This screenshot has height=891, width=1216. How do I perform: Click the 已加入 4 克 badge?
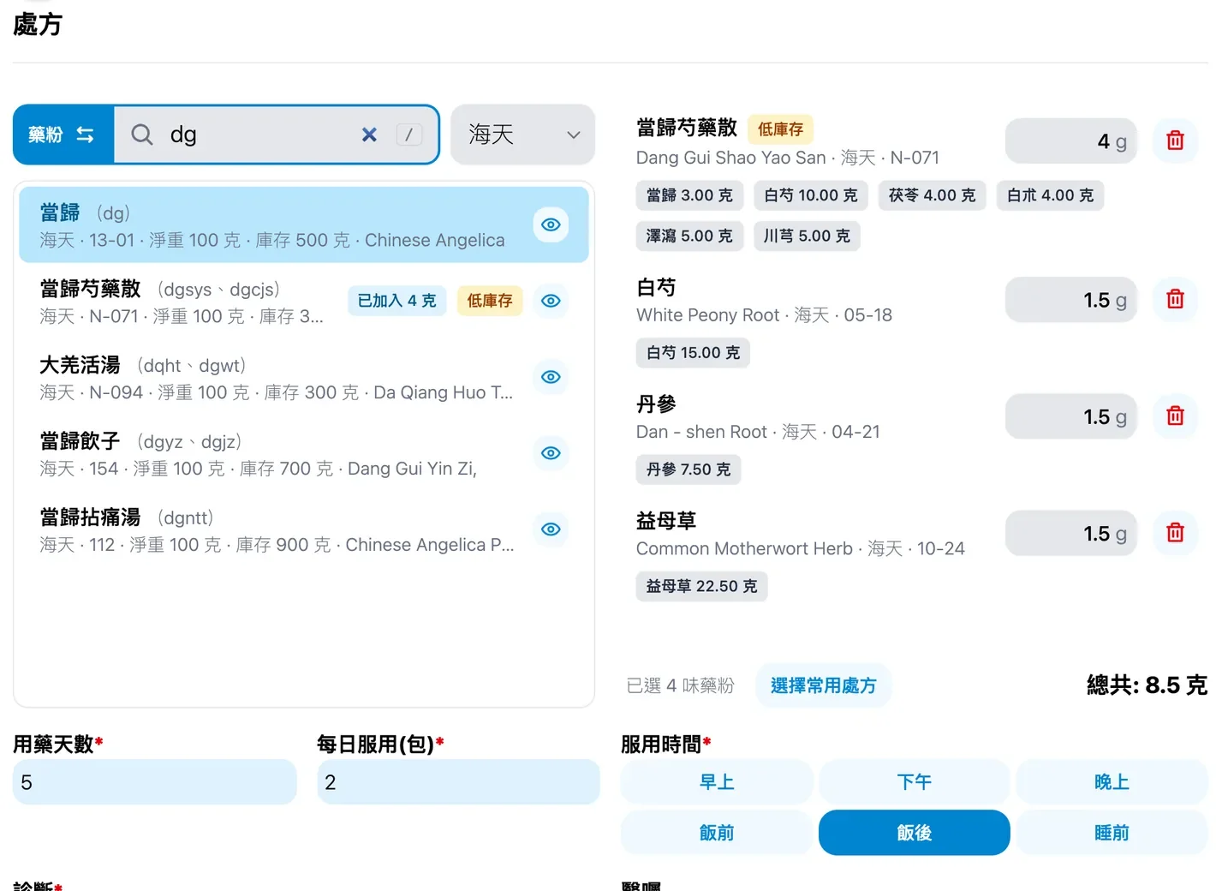click(x=397, y=301)
